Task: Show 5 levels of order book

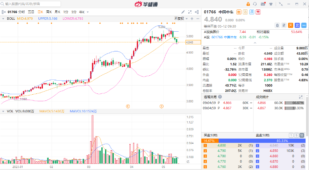Action: click(x=296, y=135)
